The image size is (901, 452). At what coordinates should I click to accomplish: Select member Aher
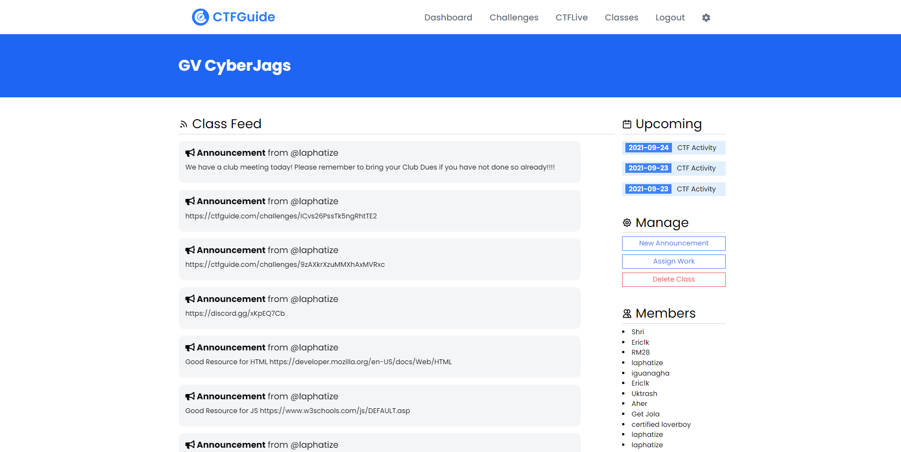coord(639,404)
